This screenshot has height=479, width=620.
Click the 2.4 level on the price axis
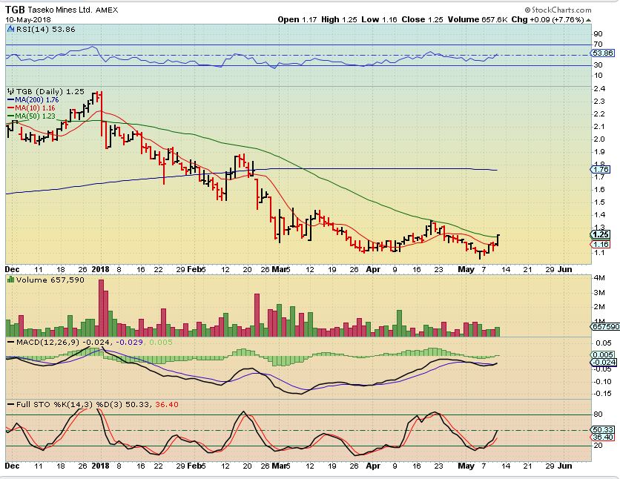point(599,88)
